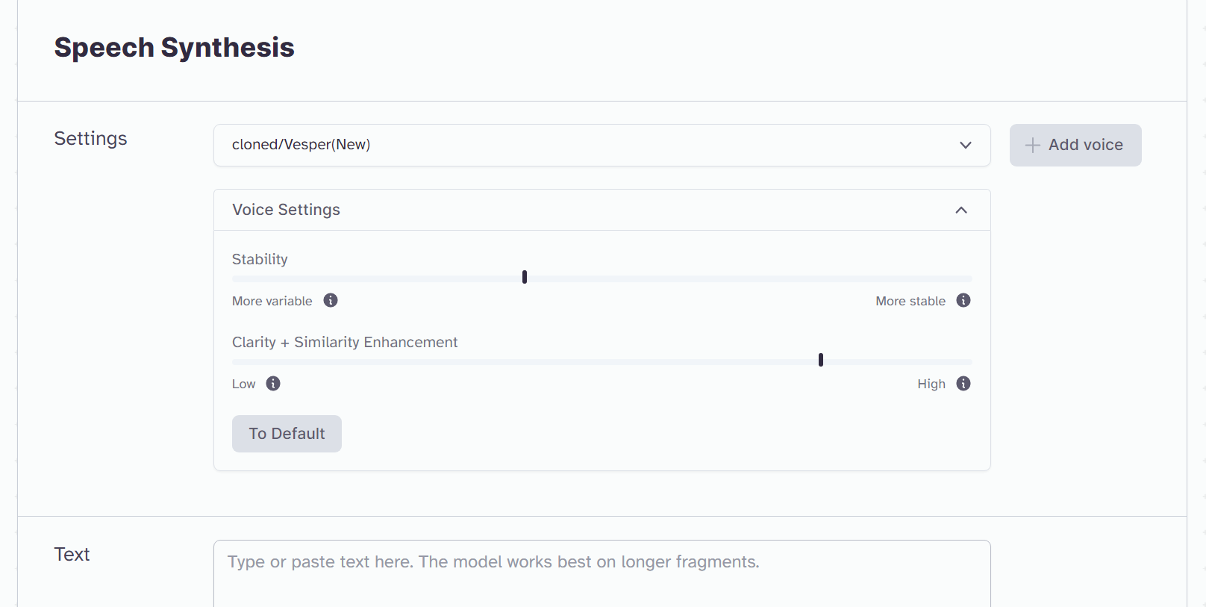
Task: Click the Speech Synthesis page heading
Action: (174, 48)
